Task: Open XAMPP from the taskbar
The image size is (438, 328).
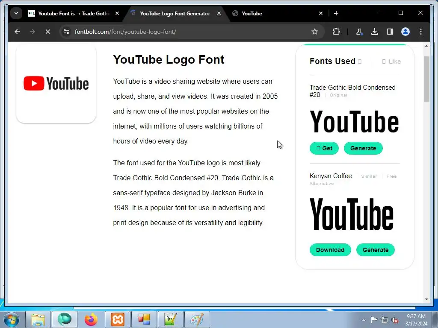Action: coord(118,319)
